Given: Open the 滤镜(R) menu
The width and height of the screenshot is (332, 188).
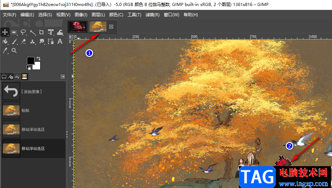Looking at the screenshot, I should [x=153, y=14].
